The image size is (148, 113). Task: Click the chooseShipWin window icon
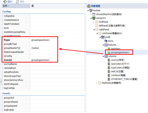[x=94, y=14]
